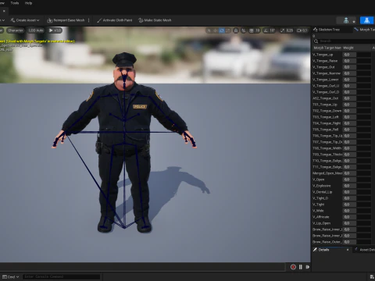Click the Create Asset toolbar button

25,20
